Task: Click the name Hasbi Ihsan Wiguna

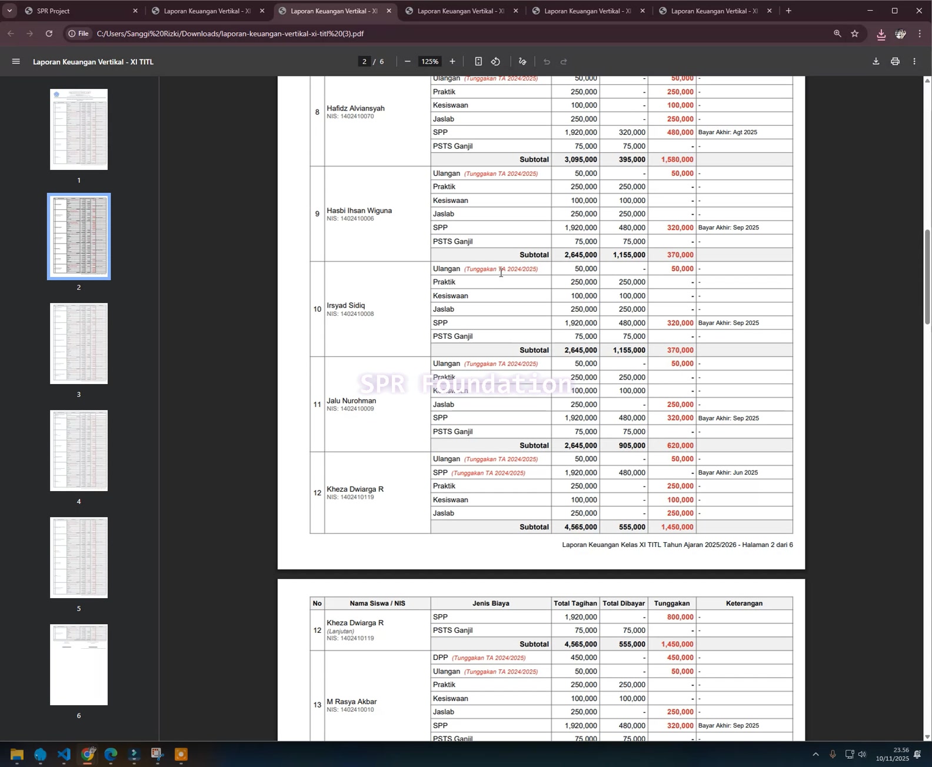Action: 359,211
